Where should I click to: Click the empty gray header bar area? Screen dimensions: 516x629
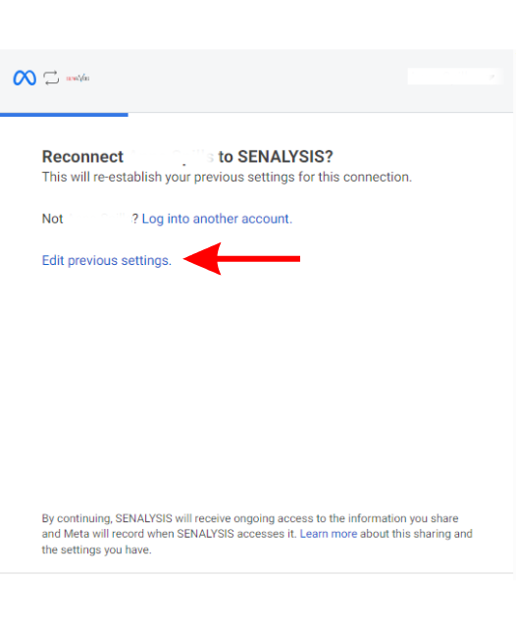point(248,79)
